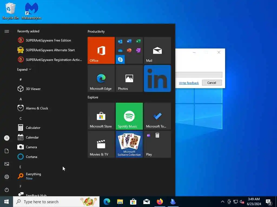Click the Productivity group heading

click(96, 32)
